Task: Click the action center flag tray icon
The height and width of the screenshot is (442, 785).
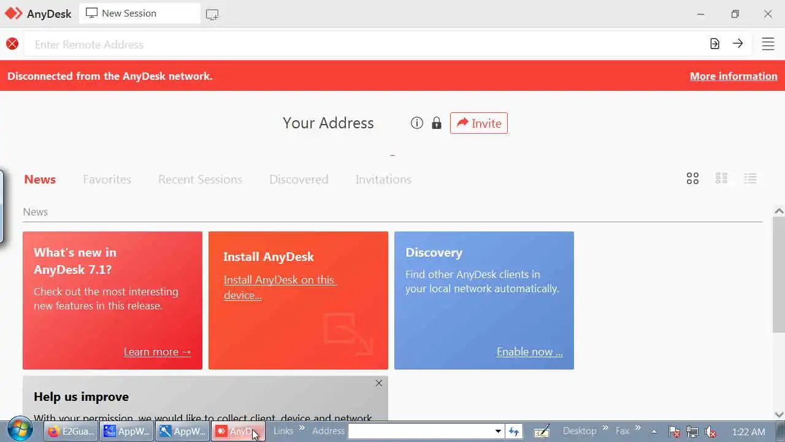Action: [674, 432]
